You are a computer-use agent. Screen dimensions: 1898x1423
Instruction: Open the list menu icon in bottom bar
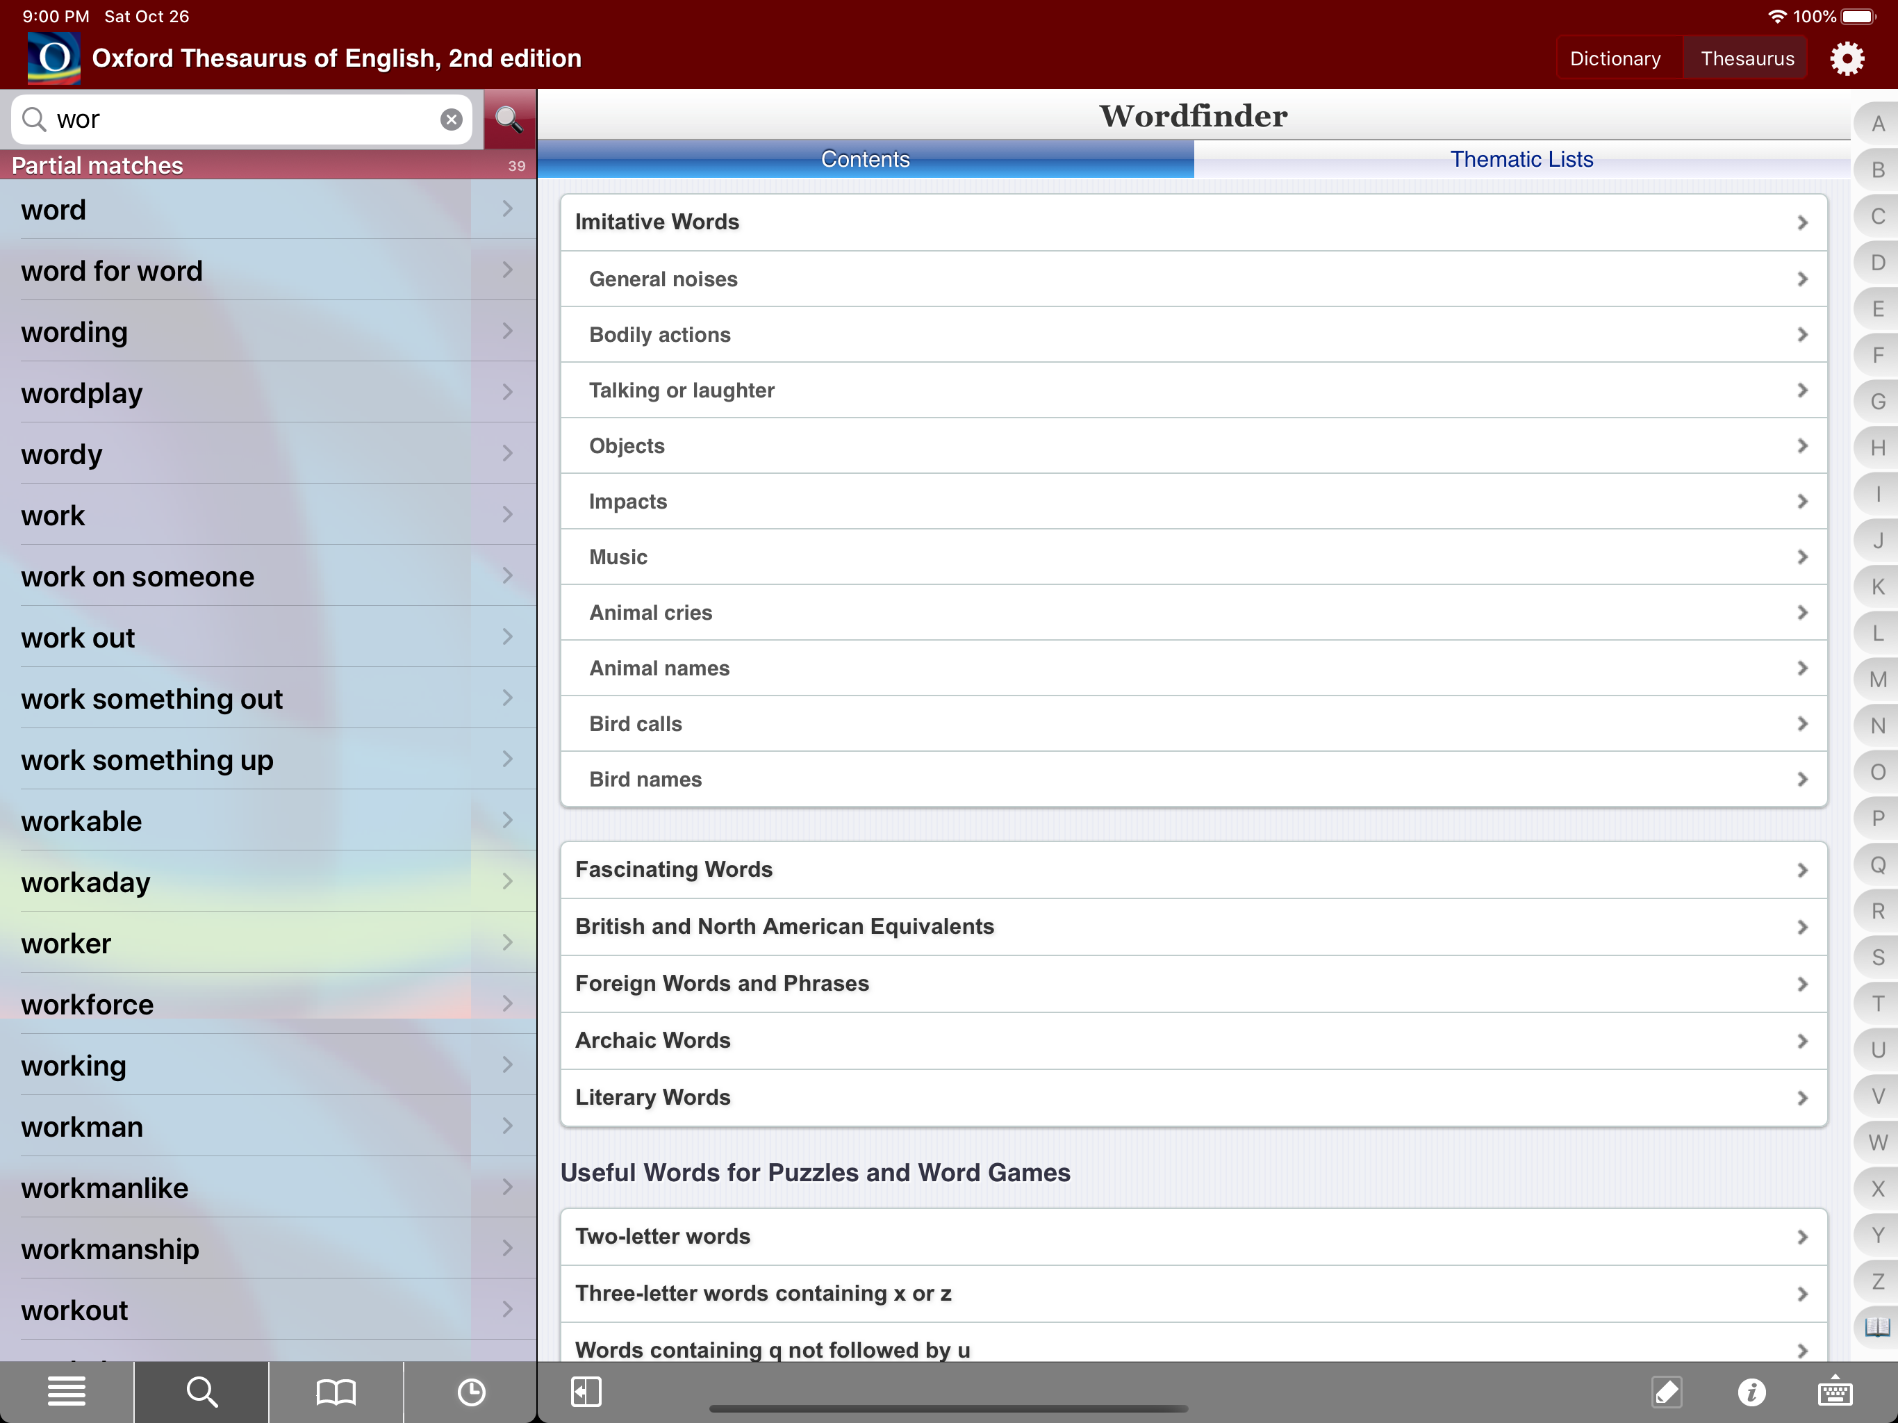click(67, 1391)
